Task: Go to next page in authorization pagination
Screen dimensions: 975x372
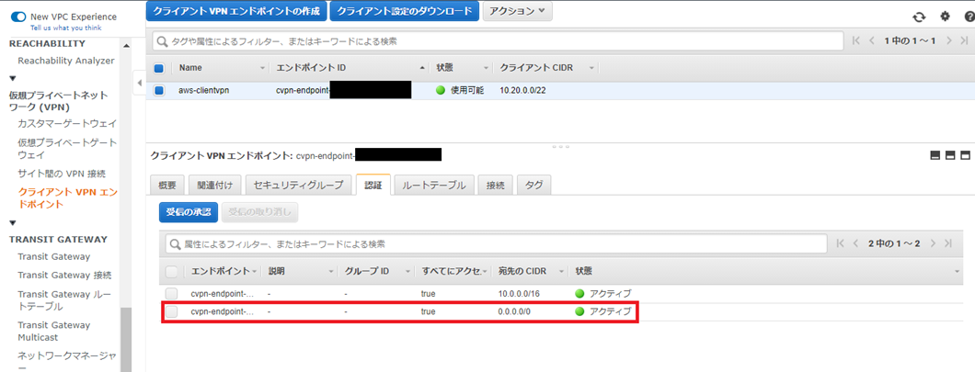Action: coord(933,243)
